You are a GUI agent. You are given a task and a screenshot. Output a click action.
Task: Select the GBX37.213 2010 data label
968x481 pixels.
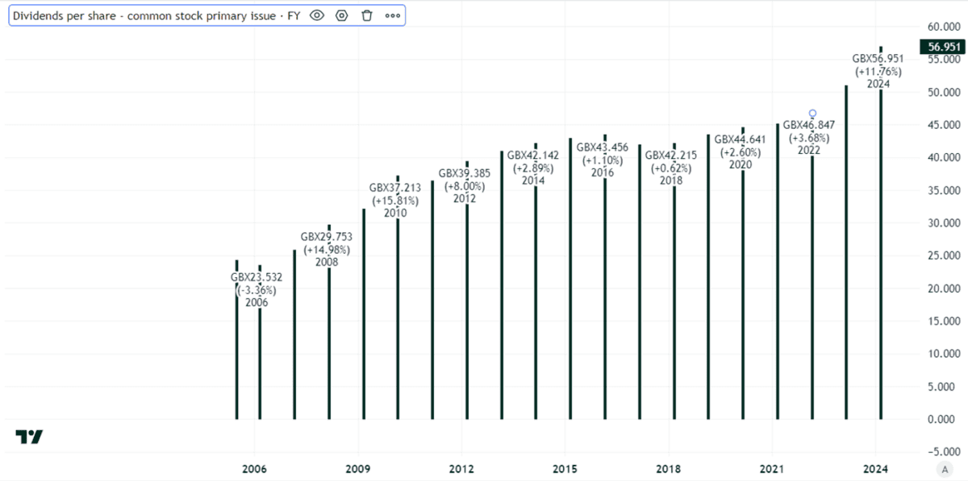pos(395,200)
